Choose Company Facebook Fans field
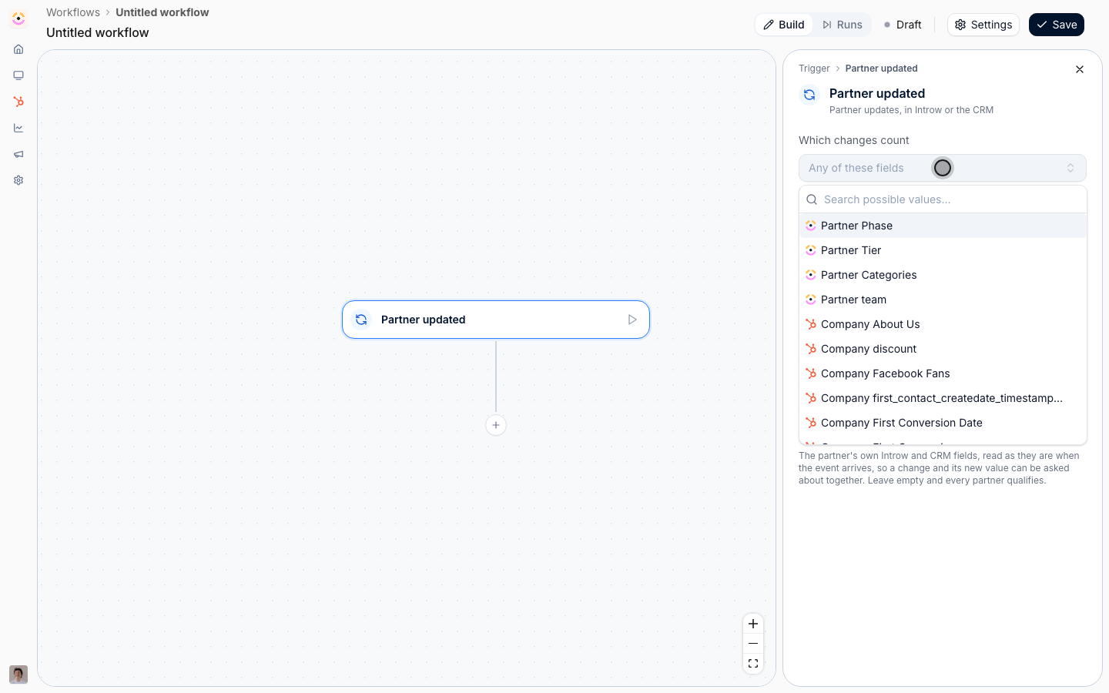 (943, 373)
